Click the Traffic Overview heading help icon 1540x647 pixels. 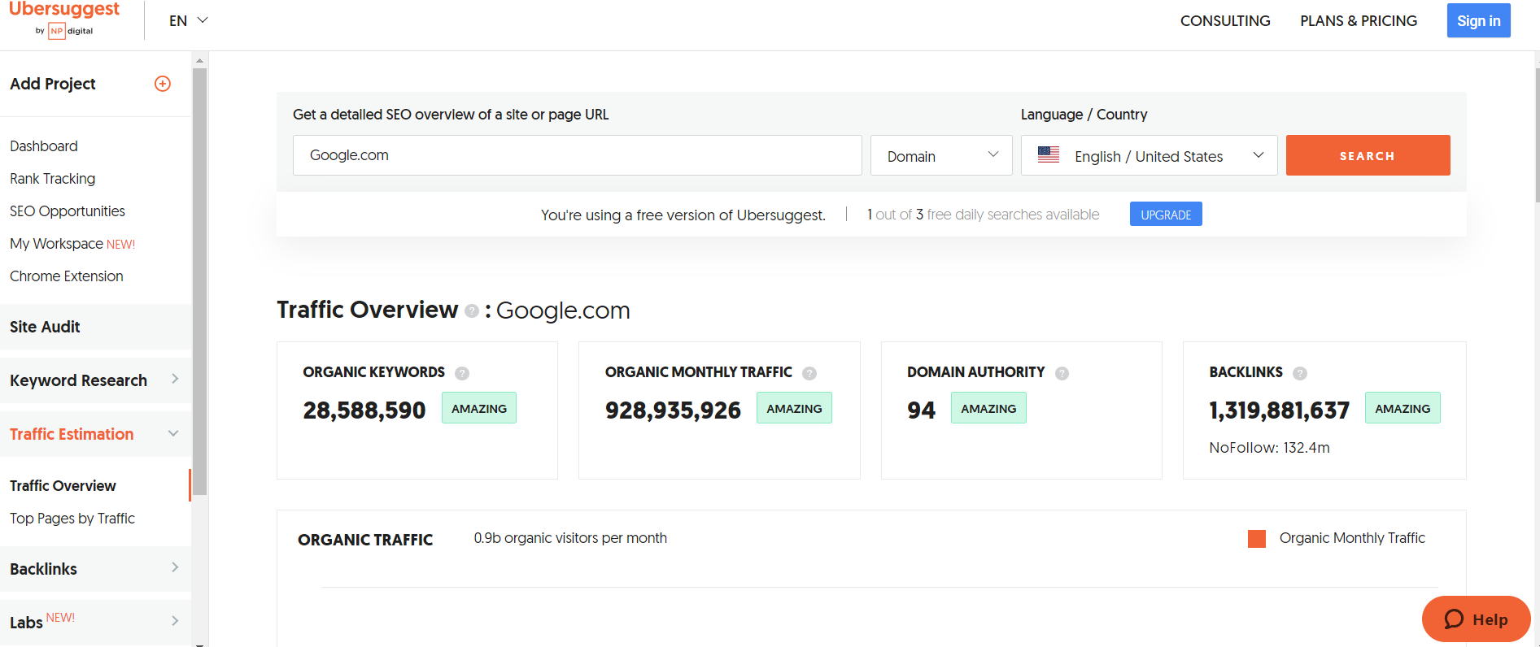472,311
